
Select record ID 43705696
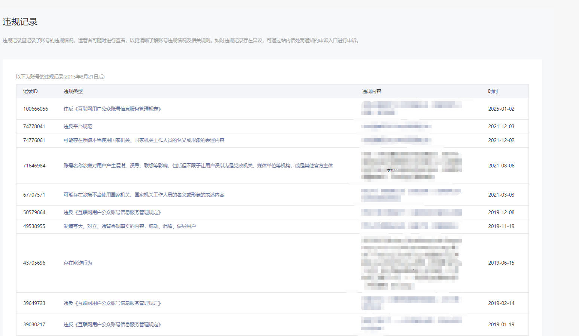click(34, 263)
